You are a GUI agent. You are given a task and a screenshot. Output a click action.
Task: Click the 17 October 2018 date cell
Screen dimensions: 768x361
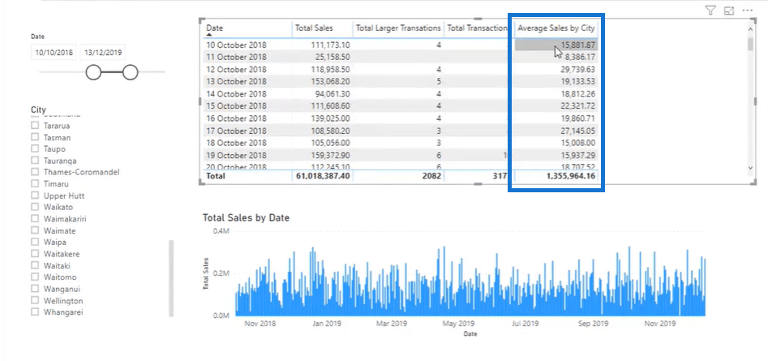(x=236, y=131)
